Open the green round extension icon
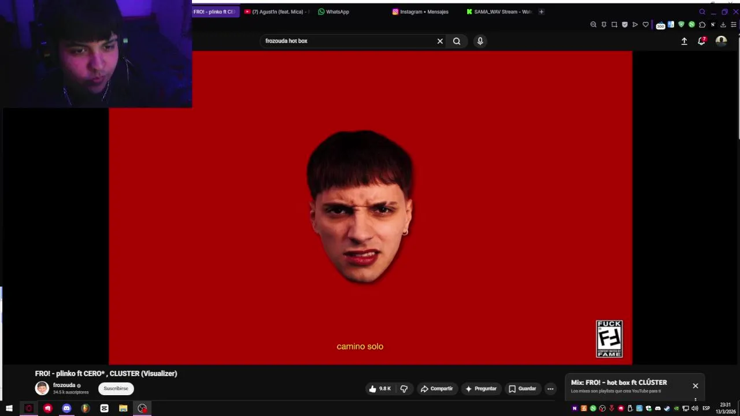The height and width of the screenshot is (416, 740). point(692,25)
